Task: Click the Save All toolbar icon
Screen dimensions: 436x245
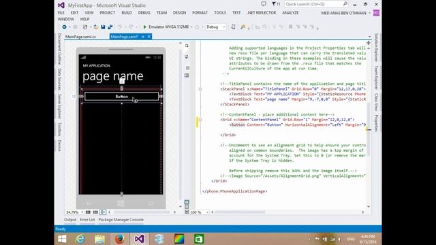Action: pos(110,27)
